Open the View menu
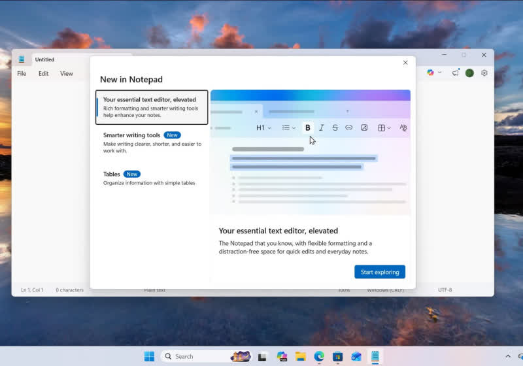The image size is (523, 366). point(67,74)
